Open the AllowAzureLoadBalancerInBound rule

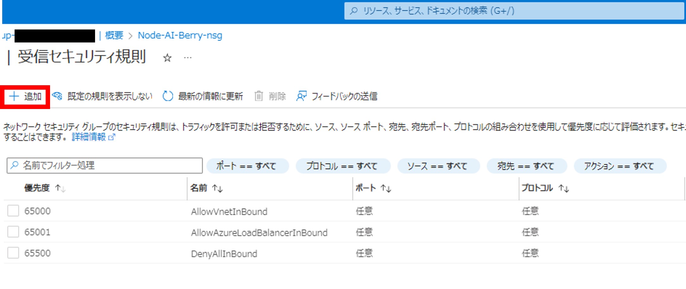[x=259, y=233]
